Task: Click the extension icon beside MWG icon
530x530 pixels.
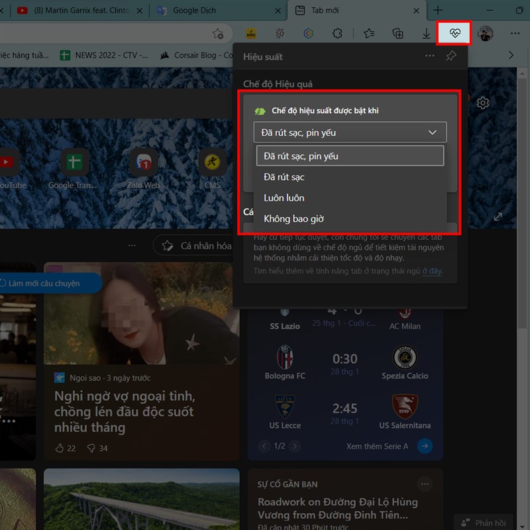Action: [280, 34]
